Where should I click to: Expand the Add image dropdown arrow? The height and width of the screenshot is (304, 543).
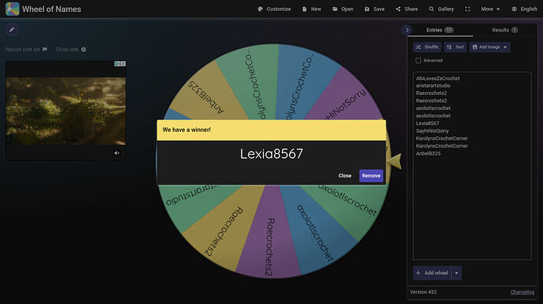click(505, 47)
